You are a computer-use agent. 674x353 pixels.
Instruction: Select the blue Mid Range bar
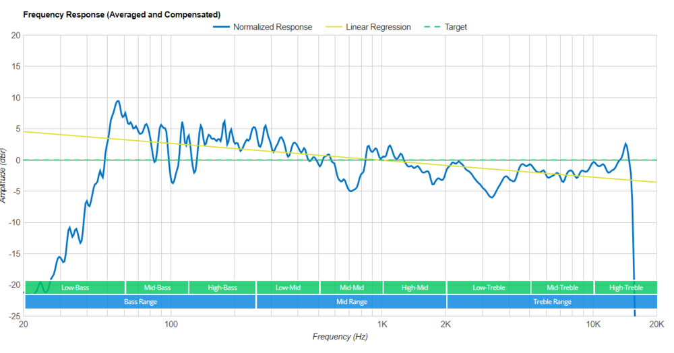point(351,302)
